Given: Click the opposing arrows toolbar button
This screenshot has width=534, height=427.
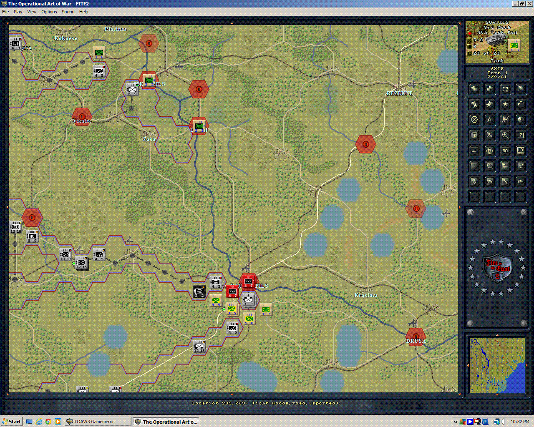Looking at the screenshot, I should [505, 89].
